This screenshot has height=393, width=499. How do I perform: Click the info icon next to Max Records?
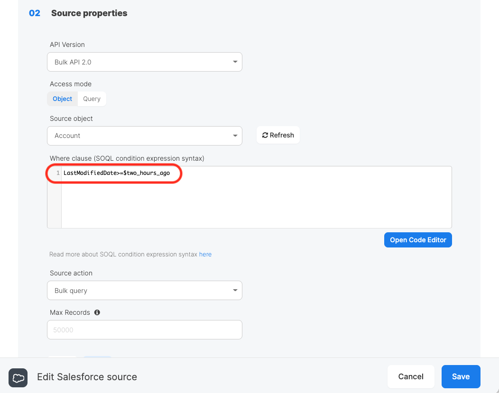click(97, 312)
